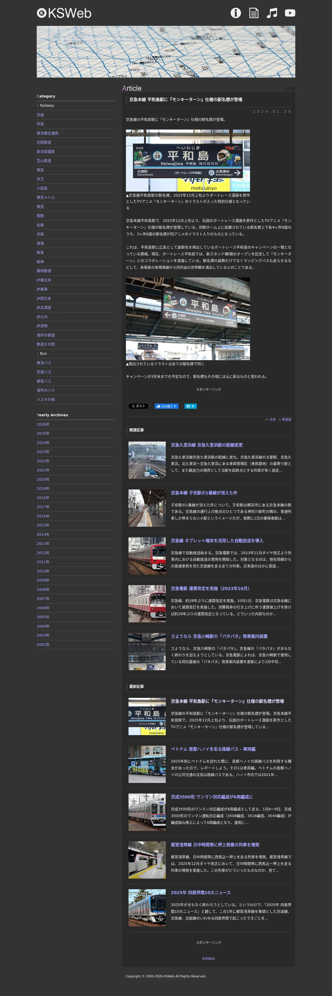
Task: Open the 2026年 yearly archive
Action: [x=43, y=424]
